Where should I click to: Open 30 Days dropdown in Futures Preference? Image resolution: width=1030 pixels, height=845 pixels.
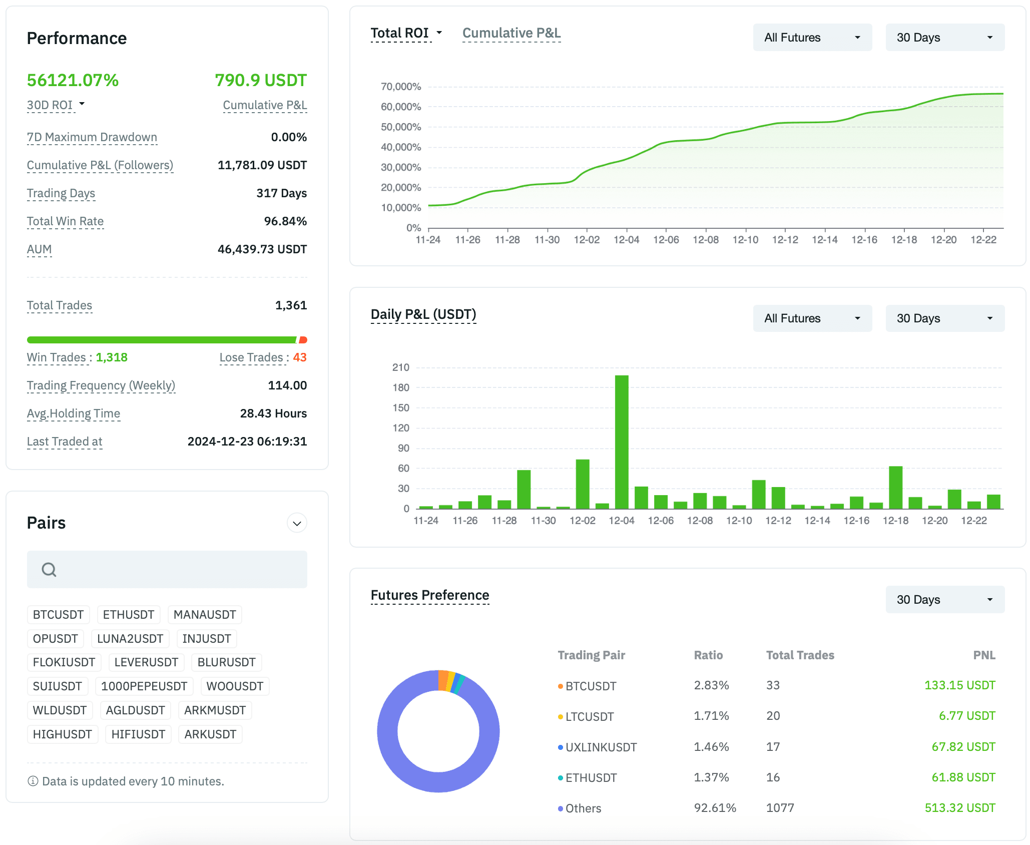tap(944, 599)
